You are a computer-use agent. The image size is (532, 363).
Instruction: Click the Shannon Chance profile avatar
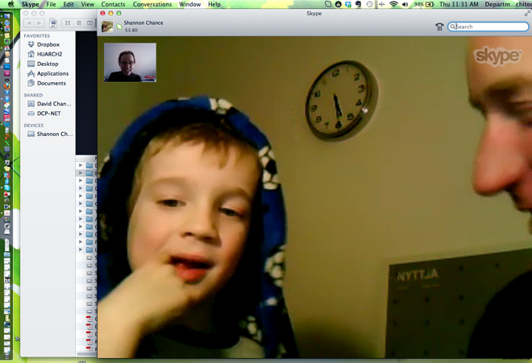tap(107, 27)
